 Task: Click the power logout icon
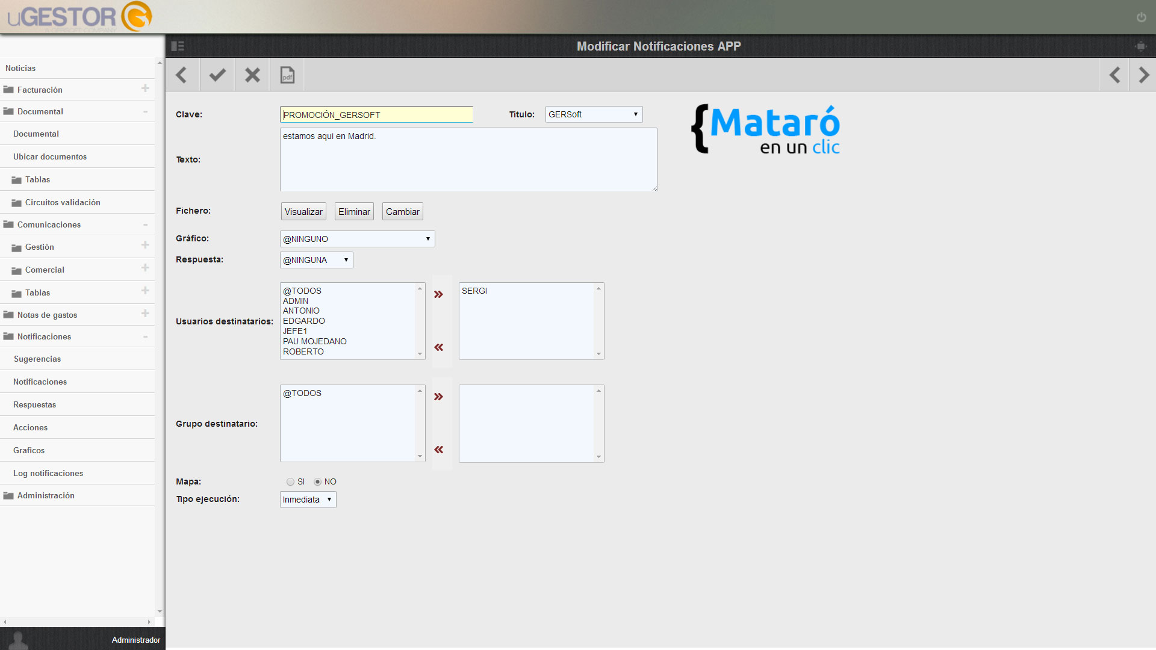pos(1141,17)
